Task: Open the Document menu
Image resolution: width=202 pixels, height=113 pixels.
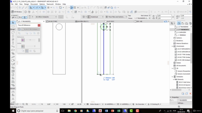Action: click(34, 4)
